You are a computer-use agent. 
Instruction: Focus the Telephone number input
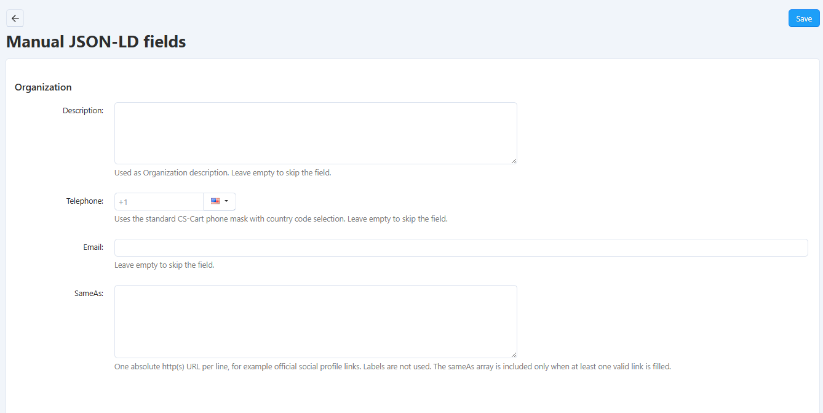click(x=159, y=201)
